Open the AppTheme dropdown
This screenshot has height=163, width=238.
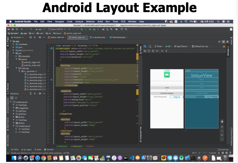click(181, 46)
